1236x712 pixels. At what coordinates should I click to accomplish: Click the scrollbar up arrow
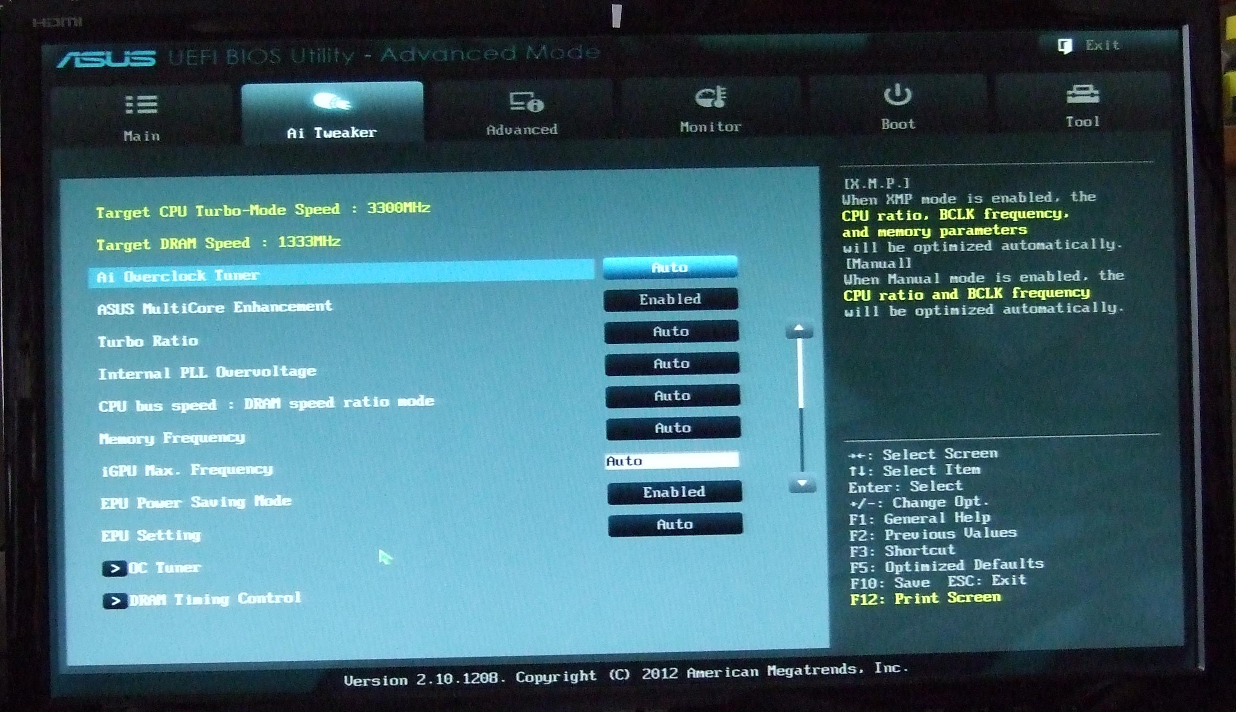coord(799,330)
